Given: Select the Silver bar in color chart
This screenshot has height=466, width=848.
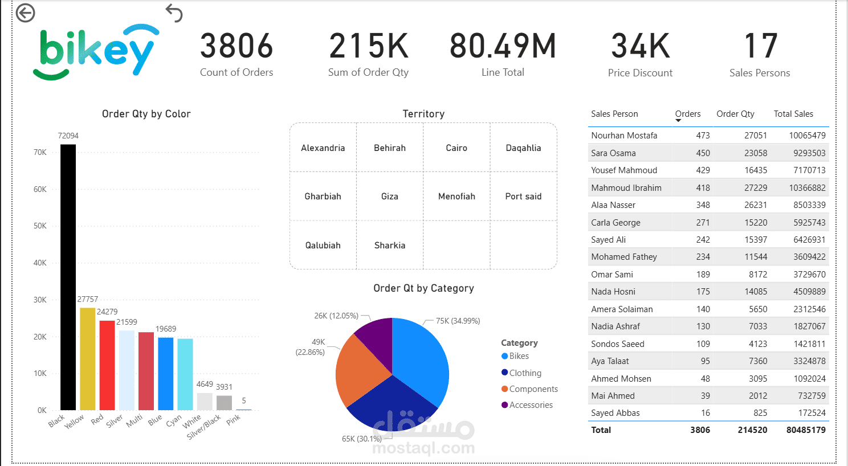Looking at the screenshot, I should (x=127, y=370).
